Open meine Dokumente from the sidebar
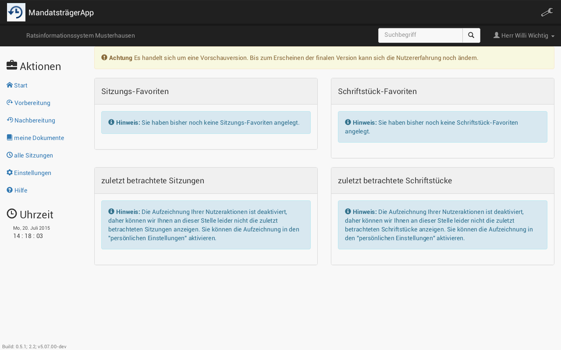This screenshot has width=561, height=350. pyautogui.click(x=39, y=138)
